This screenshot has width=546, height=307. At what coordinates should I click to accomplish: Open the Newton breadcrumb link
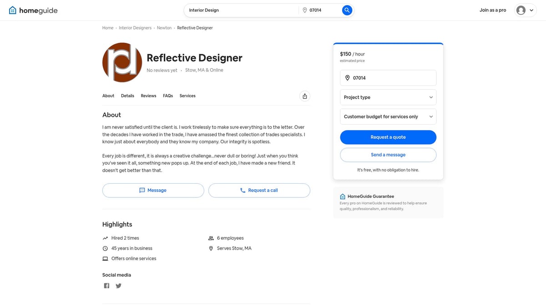point(164,28)
